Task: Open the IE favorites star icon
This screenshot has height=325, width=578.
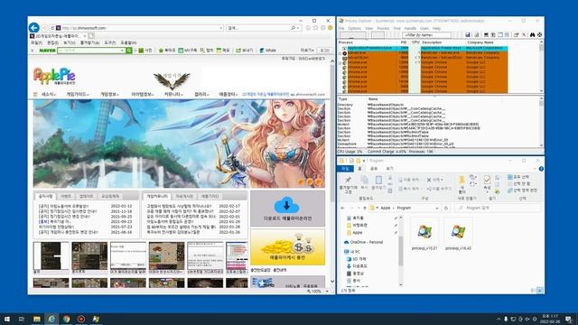Action: tap(315, 28)
